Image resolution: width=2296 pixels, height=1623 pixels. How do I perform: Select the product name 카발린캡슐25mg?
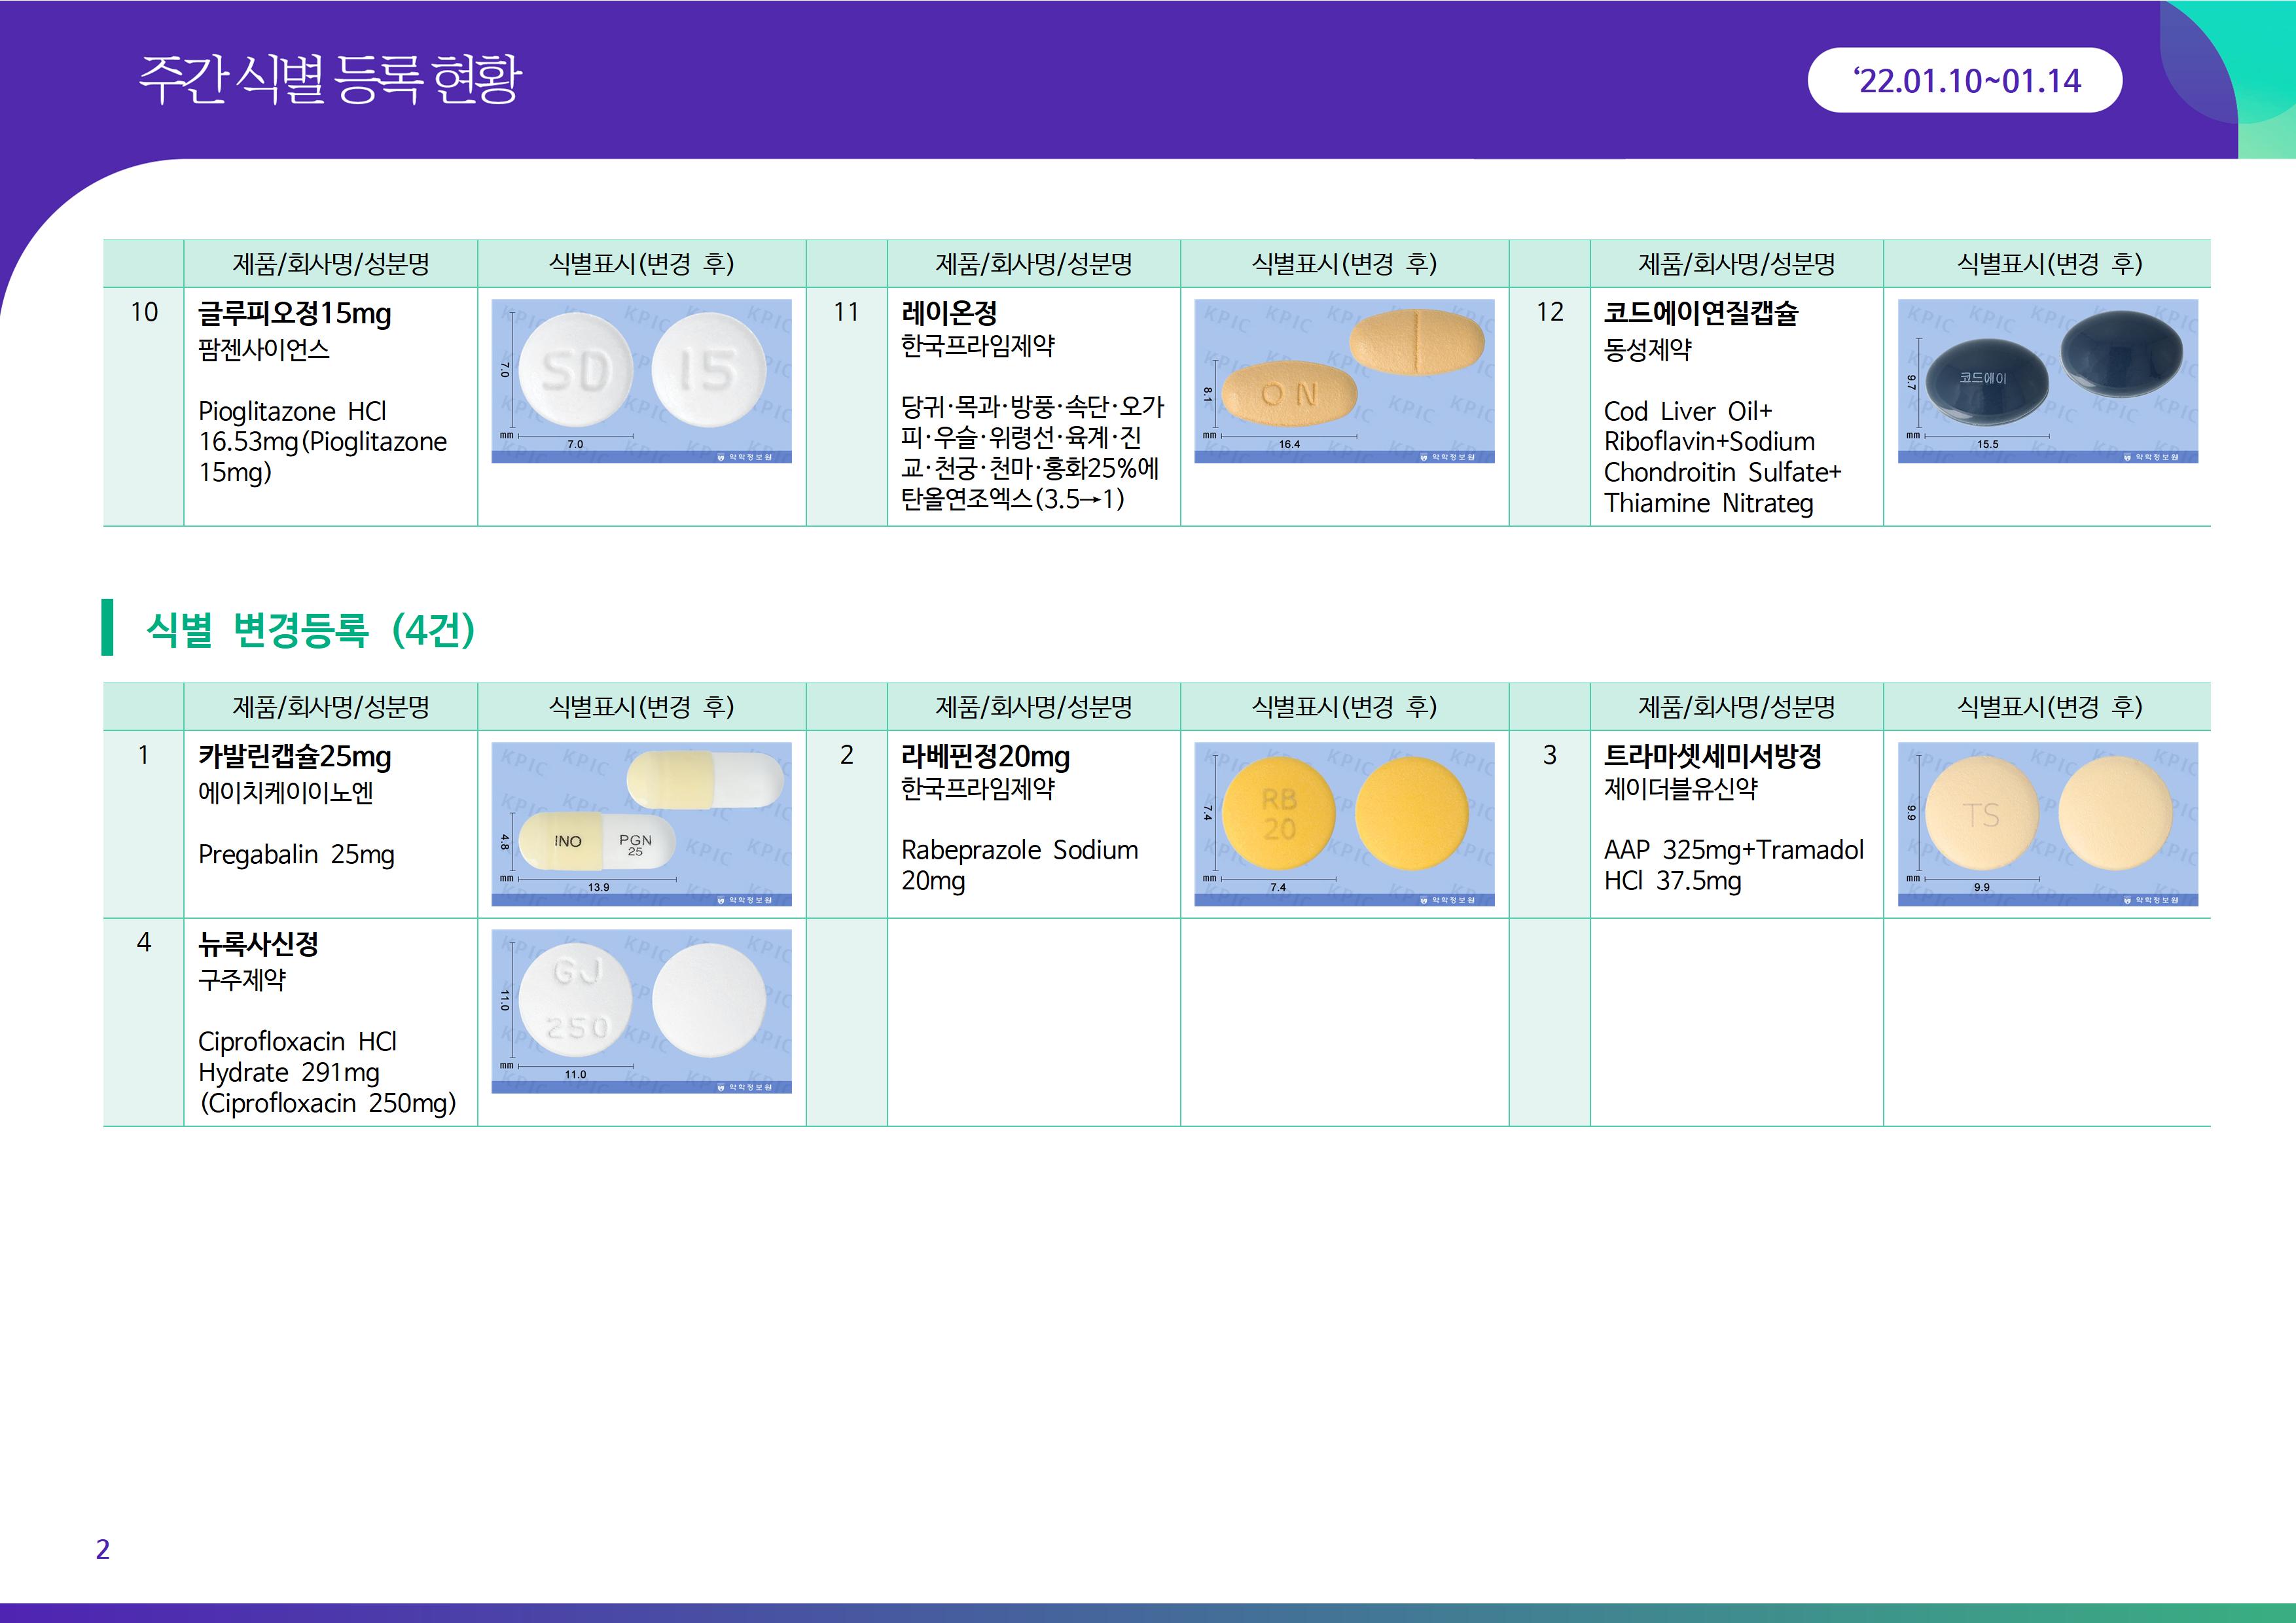point(294,757)
